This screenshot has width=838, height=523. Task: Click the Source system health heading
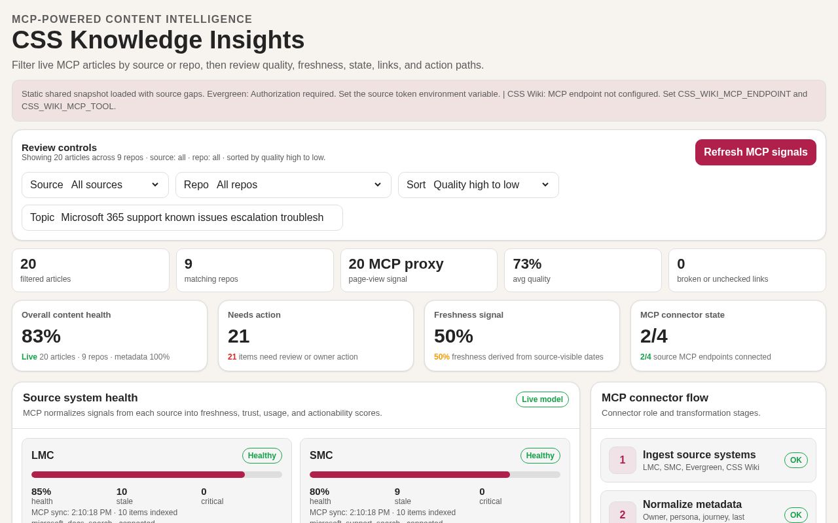[x=81, y=398]
